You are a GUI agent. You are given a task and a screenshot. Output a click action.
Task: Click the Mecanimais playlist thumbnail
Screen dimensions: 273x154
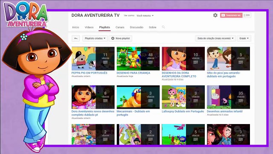(x=138, y=97)
